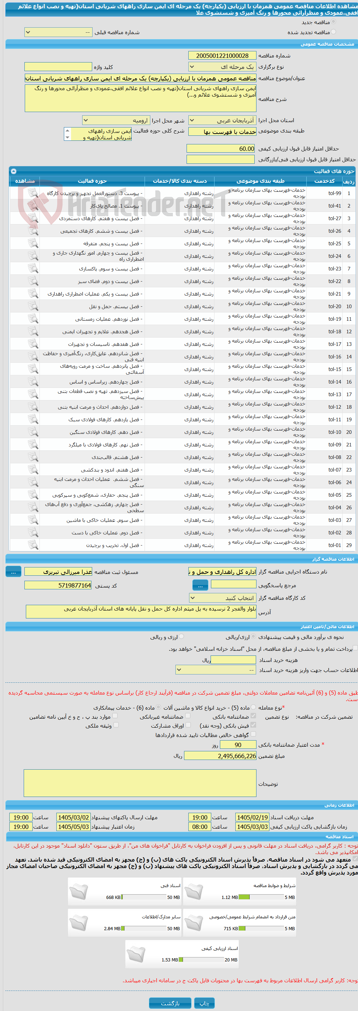Image resolution: width=358 pixels, height=1011 pixels.
Task: Open view icon for row tol-05
Action: pyautogui.click(x=33, y=495)
